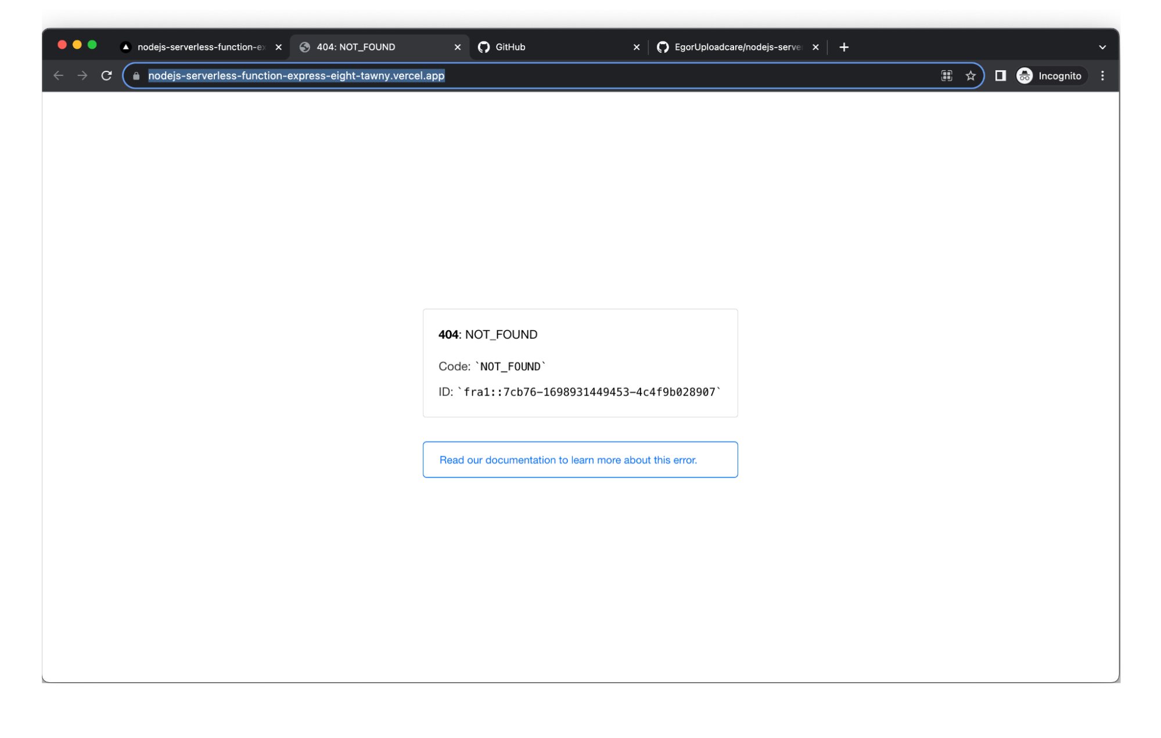Switch to the EgorUploadcare/nodejs-serverless tab

tap(738, 47)
